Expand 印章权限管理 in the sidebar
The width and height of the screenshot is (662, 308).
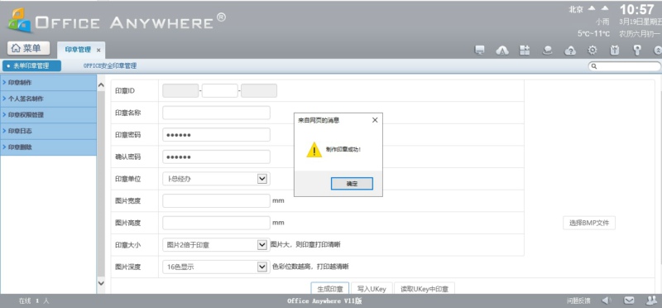tap(49, 115)
